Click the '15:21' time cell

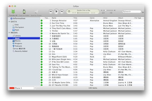76,80
